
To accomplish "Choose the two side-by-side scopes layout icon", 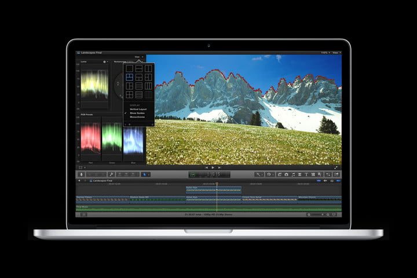I will 148,69.
